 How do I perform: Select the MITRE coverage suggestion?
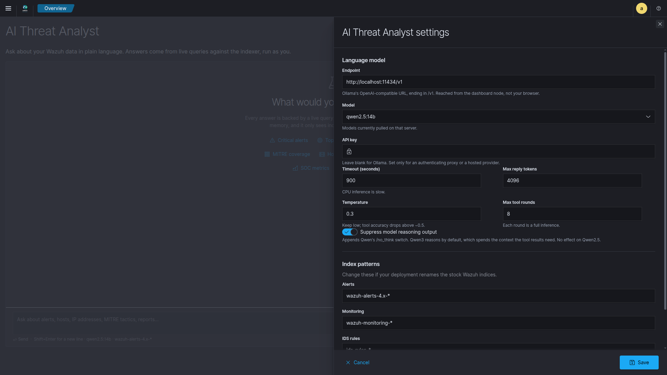287,154
